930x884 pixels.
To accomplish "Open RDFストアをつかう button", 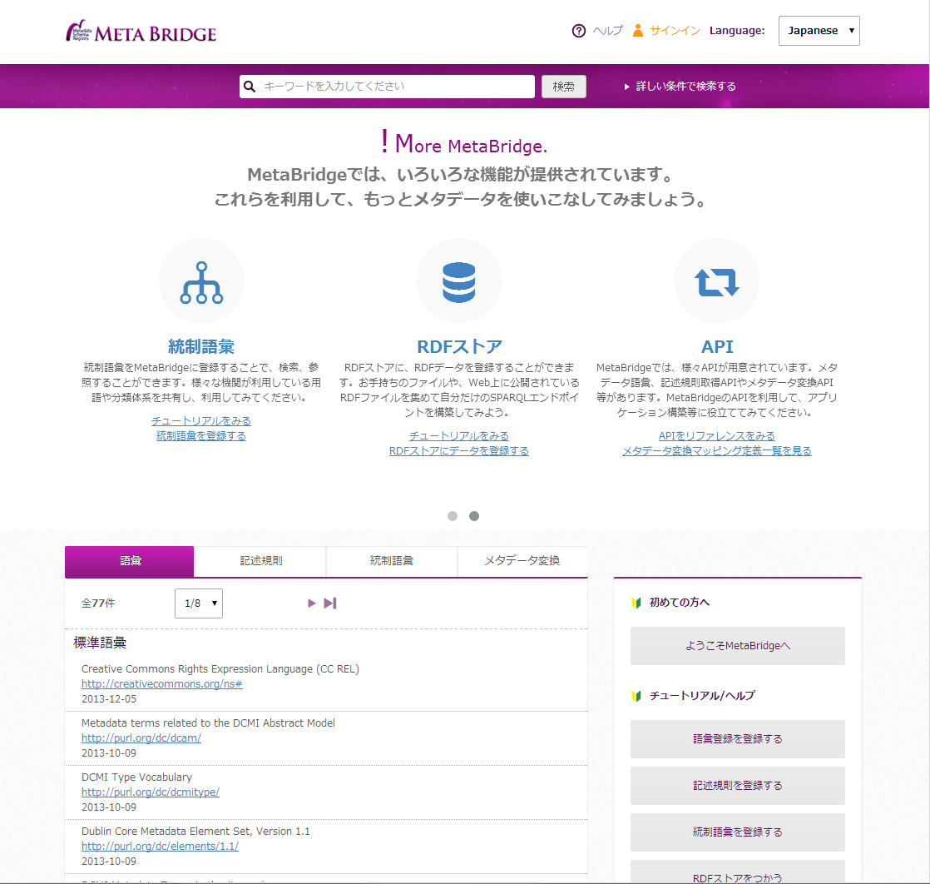I will [x=738, y=872].
